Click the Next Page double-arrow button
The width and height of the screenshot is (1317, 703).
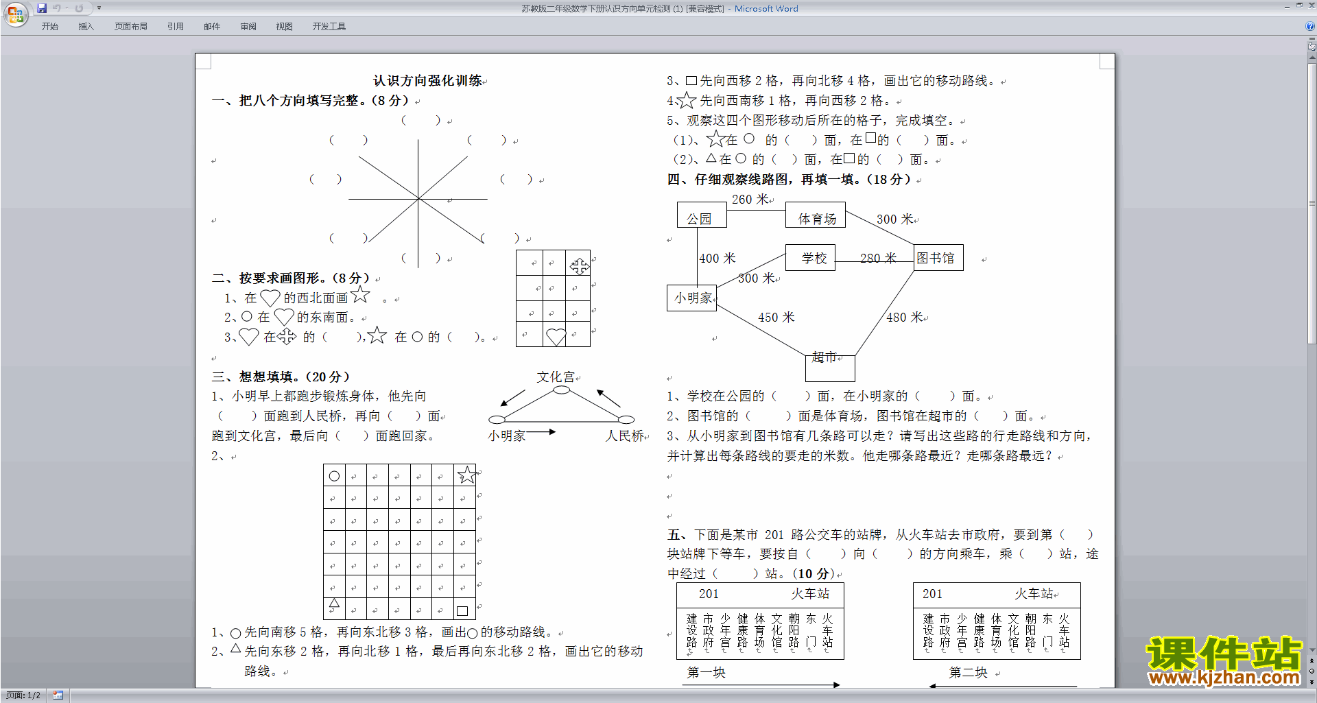(1312, 682)
